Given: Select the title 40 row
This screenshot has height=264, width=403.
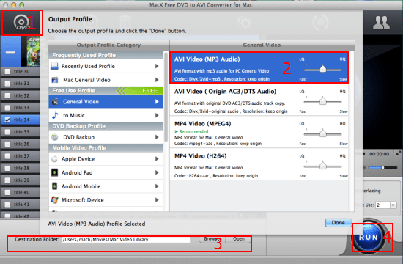Looking at the screenshot, I should pyautogui.click(x=21, y=192).
